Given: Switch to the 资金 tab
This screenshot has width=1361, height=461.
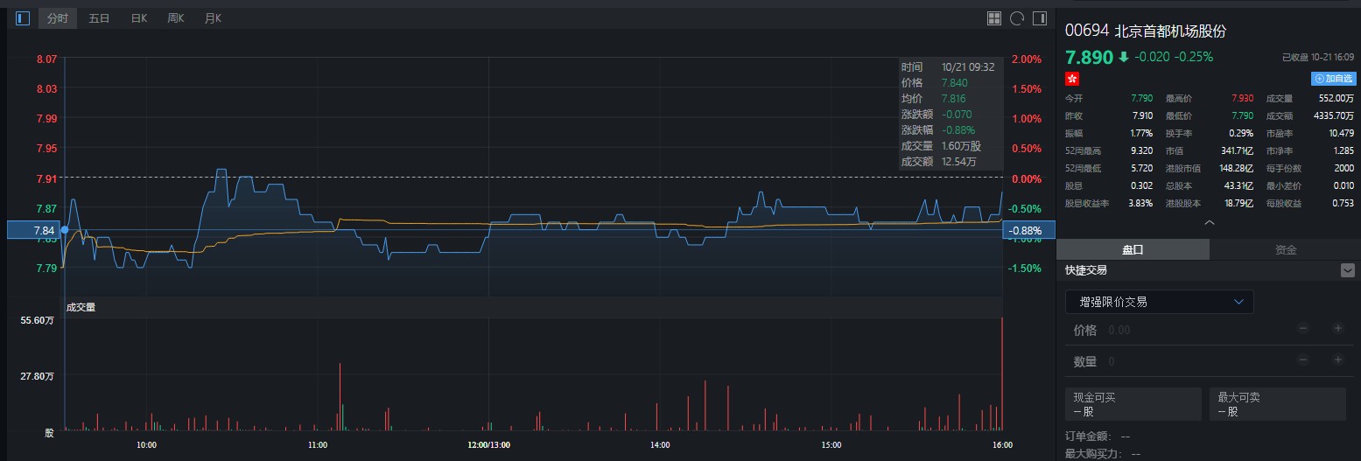Looking at the screenshot, I should pos(1285,249).
